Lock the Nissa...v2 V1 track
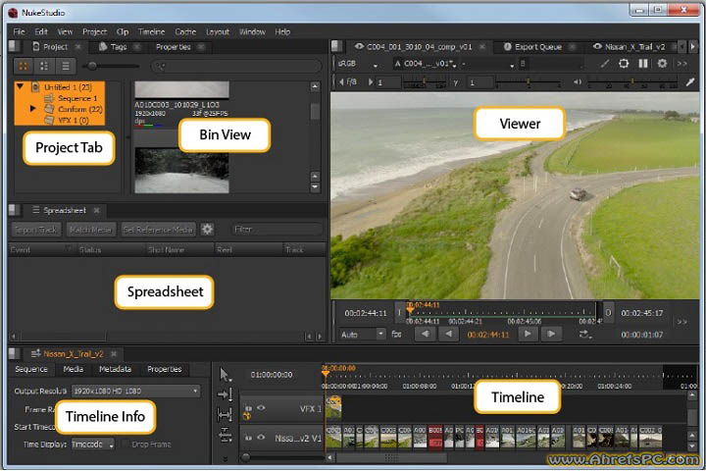 [248, 438]
